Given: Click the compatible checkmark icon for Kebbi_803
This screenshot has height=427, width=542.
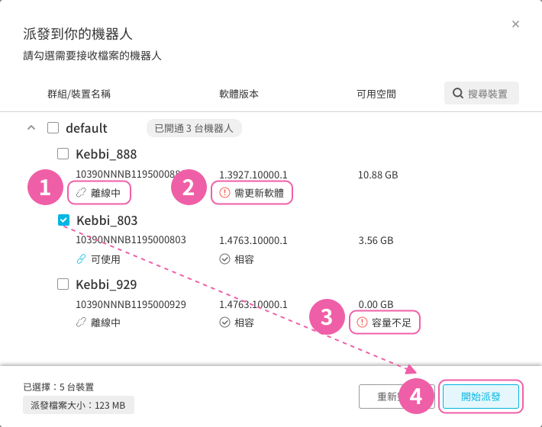Looking at the screenshot, I should [224, 259].
